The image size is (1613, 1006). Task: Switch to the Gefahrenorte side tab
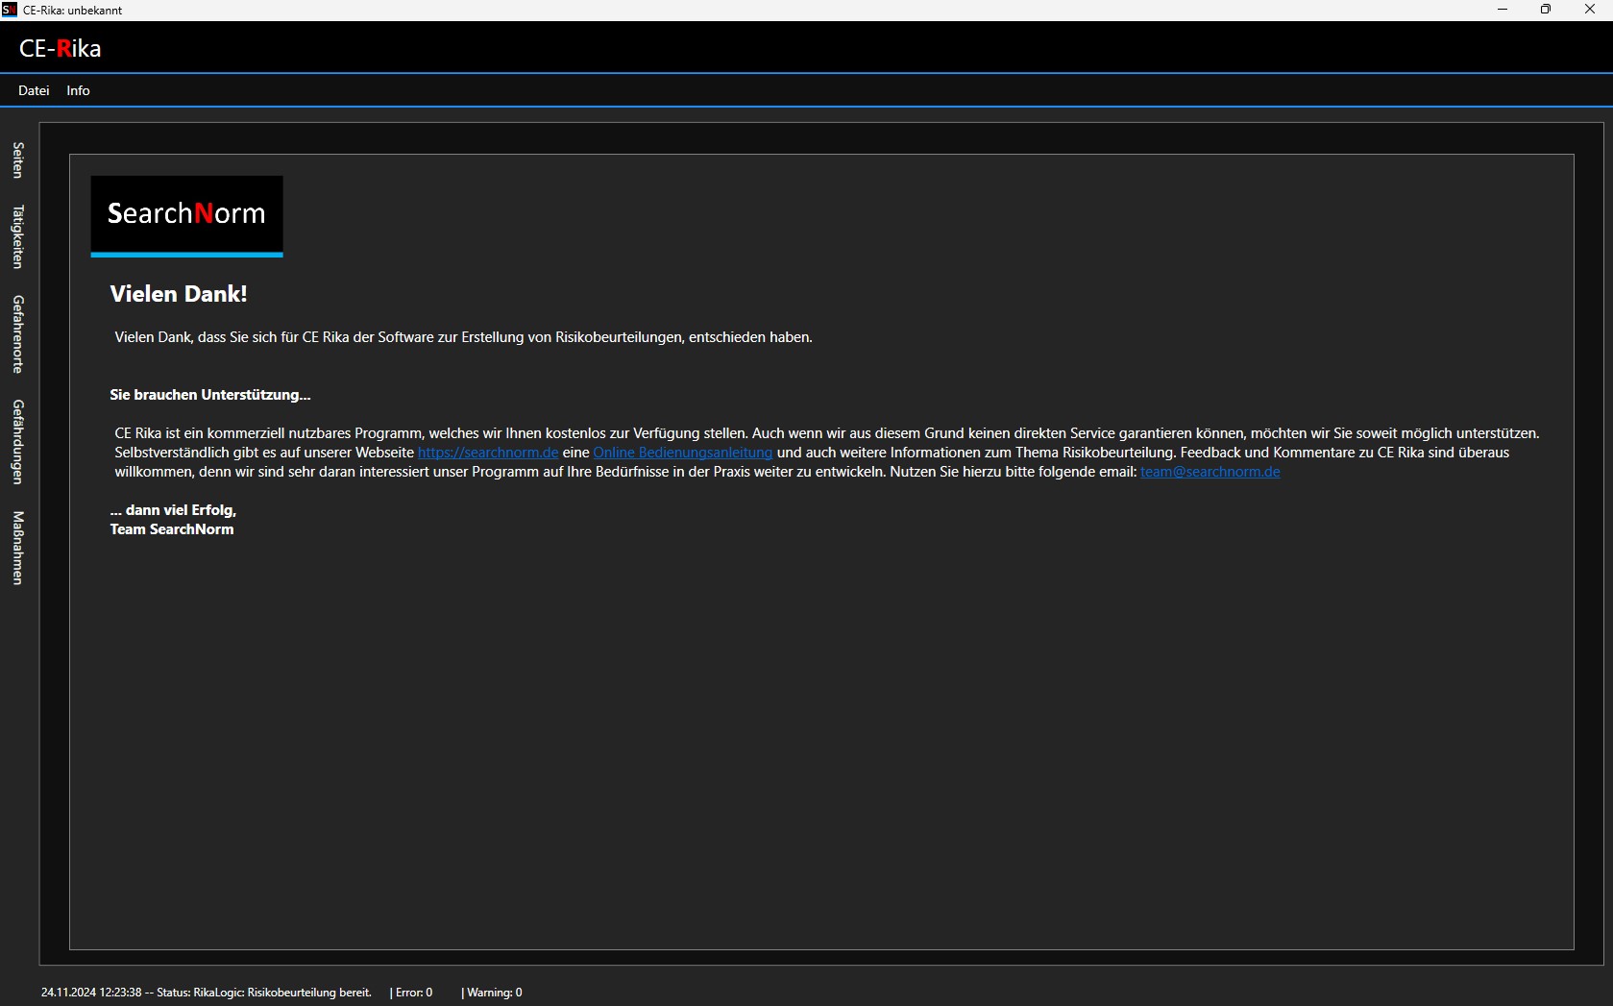[18, 334]
